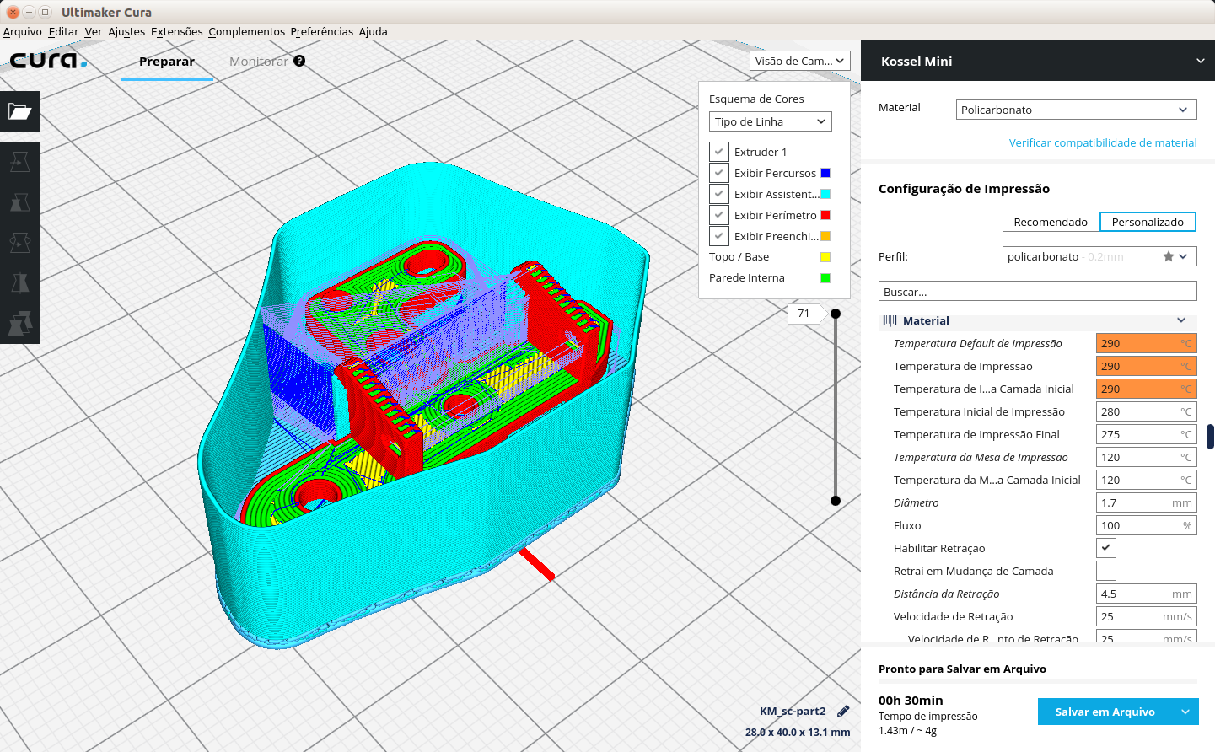Open the Complementos menu
1215x752 pixels.
click(x=247, y=31)
